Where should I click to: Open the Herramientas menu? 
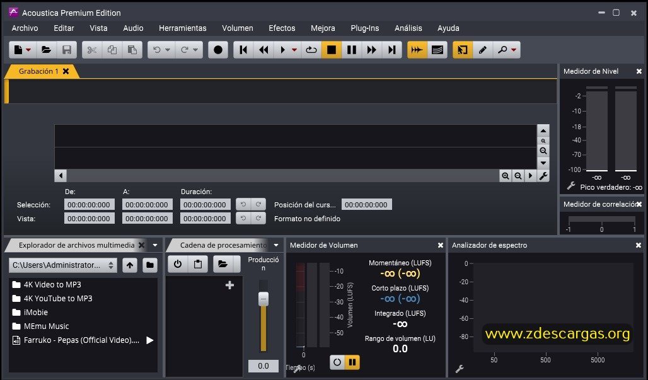click(x=183, y=28)
